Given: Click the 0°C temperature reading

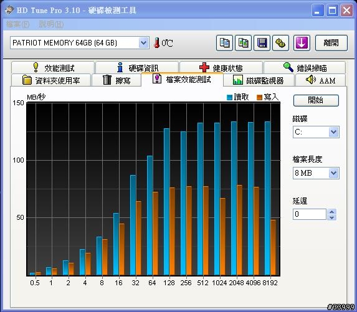Looking at the screenshot, I should (x=167, y=43).
